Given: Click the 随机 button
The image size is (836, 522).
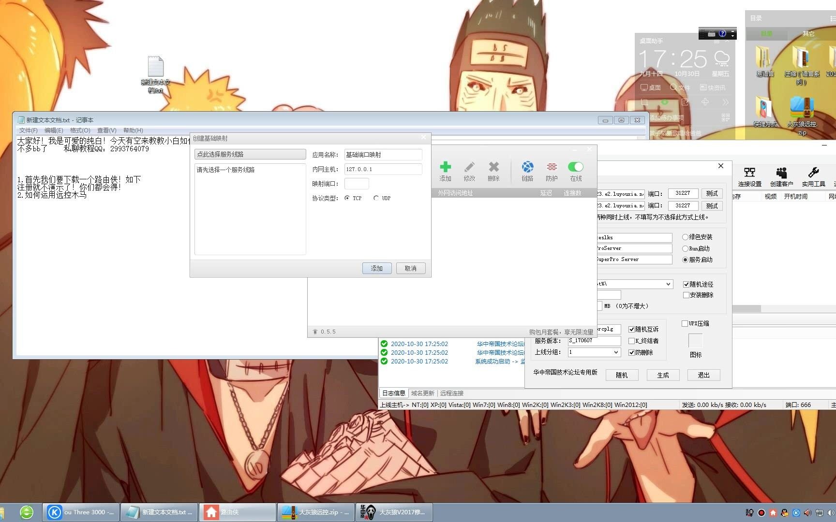Looking at the screenshot, I should coord(622,375).
